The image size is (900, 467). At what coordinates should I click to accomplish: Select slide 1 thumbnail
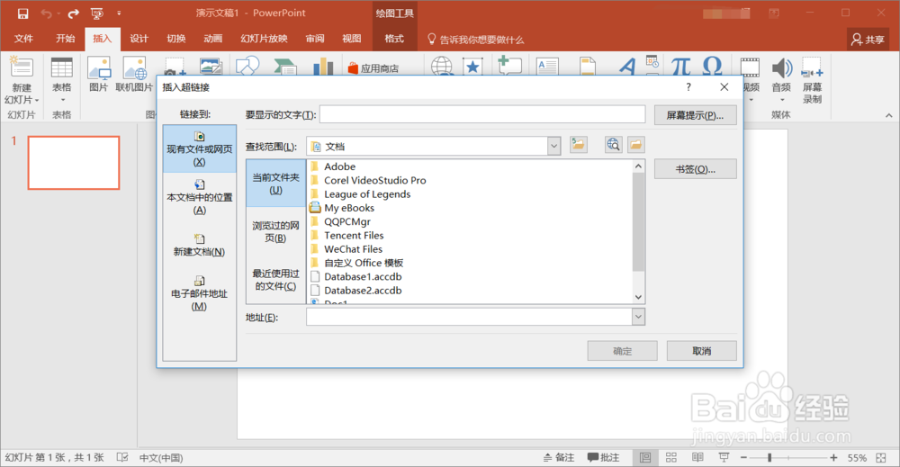[x=74, y=162]
